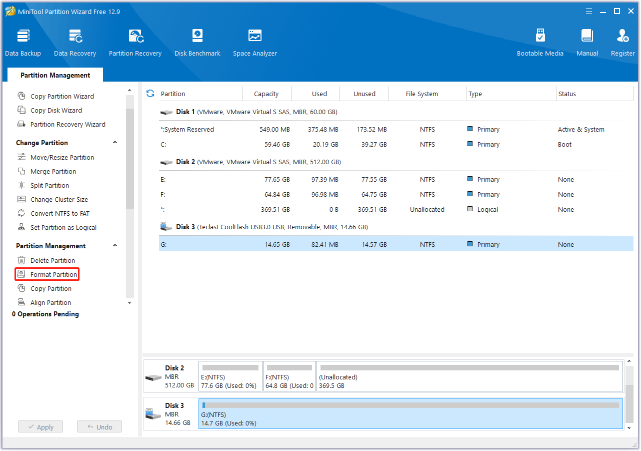
Task: Click the Undo button
Action: [x=99, y=426]
